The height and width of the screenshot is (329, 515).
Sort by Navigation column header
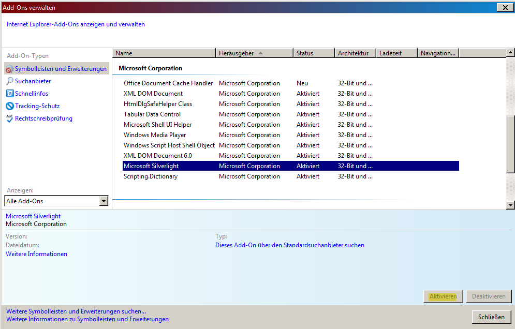pyautogui.click(x=438, y=53)
